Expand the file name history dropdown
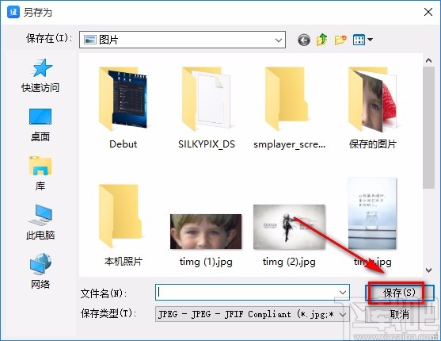Viewport: 441px width, 341px height. click(343, 293)
